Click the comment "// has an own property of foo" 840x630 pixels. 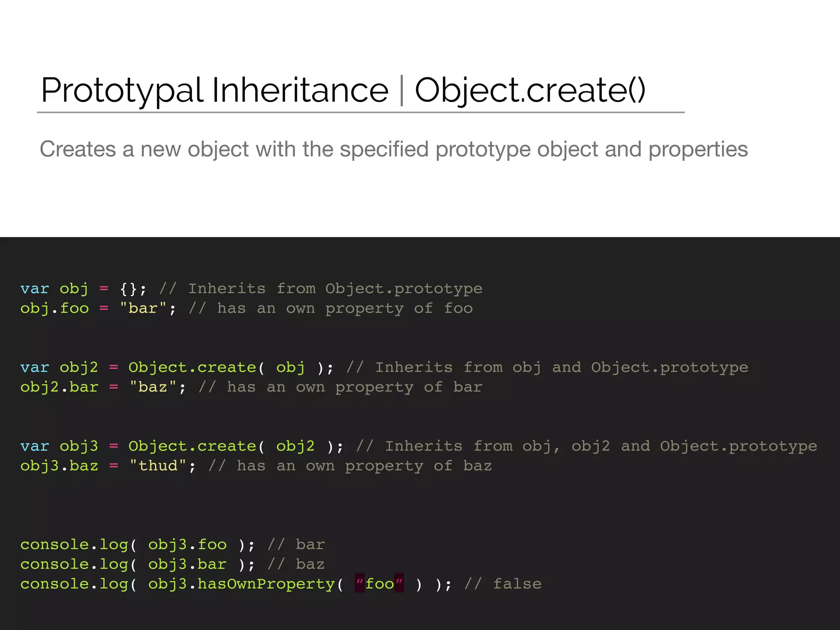[331, 308]
